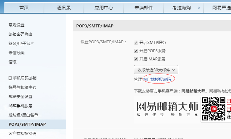Select the 考拉海购 tab

click(x=181, y=8)
